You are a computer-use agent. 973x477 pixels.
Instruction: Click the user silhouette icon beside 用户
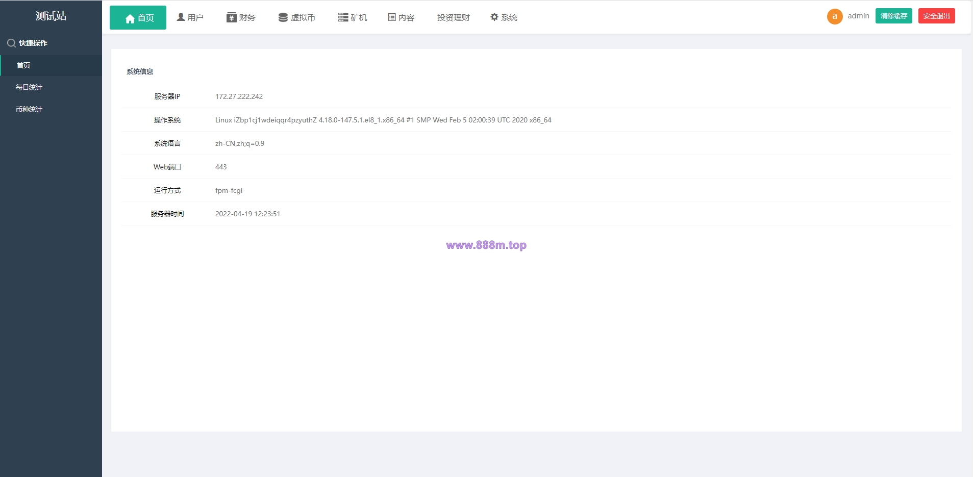coord(181,17)
